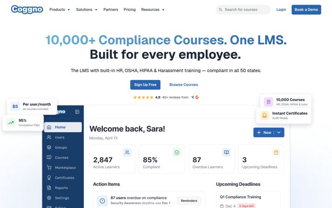Select Groups in the sidebar
Screen dimensions: 332x208
tap(63, 147)
